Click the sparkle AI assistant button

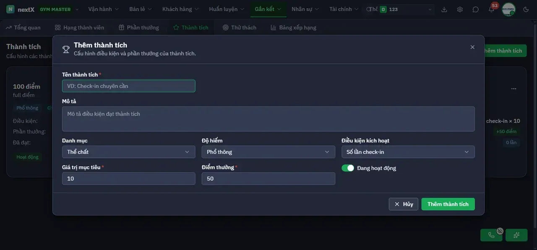tap(516, 235)
